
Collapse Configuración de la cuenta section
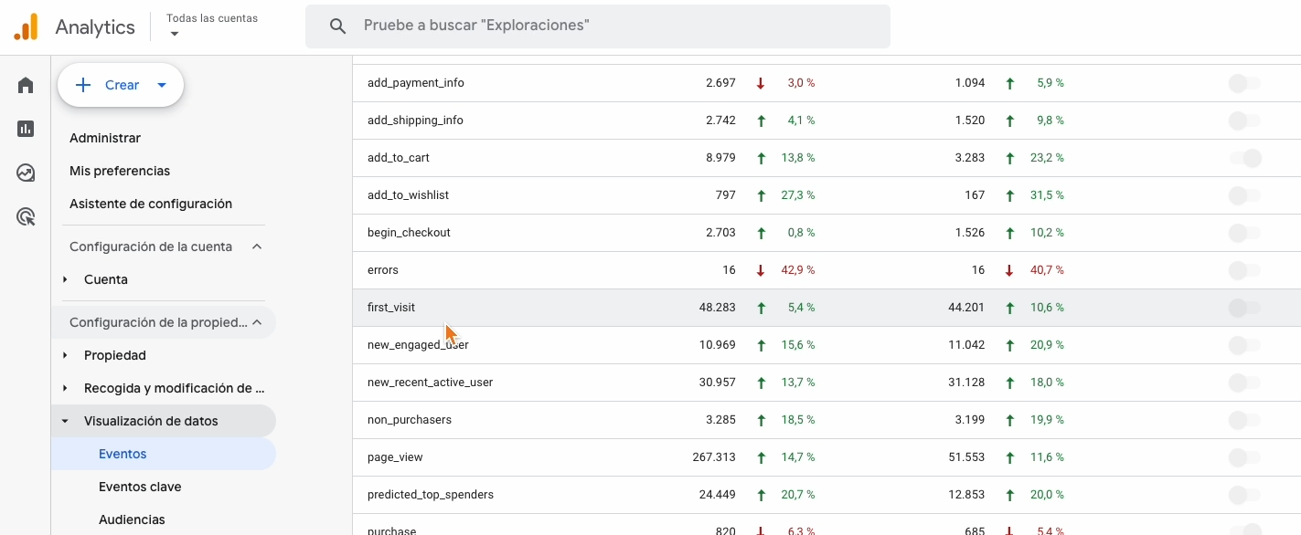tap(257, 247)
